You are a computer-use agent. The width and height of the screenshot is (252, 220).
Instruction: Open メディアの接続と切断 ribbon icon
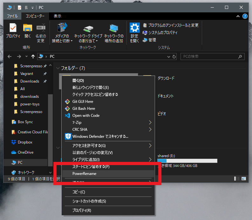tap(62, 27)
